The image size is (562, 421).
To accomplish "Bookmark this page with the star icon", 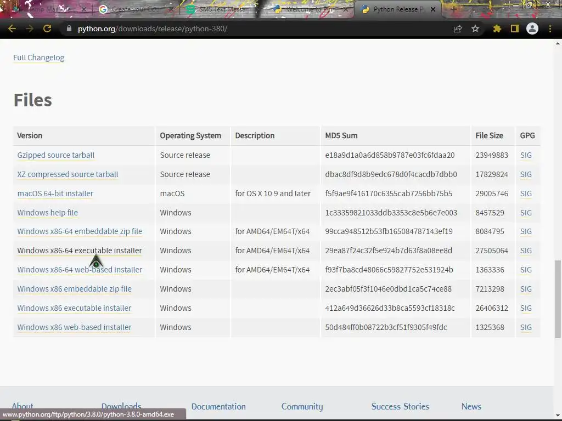I will pyautogui.click(x=475, y=29).
